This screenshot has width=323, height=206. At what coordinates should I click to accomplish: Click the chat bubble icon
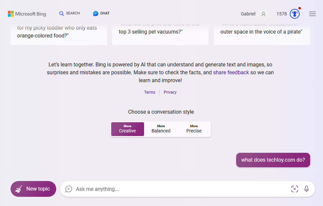96,13
